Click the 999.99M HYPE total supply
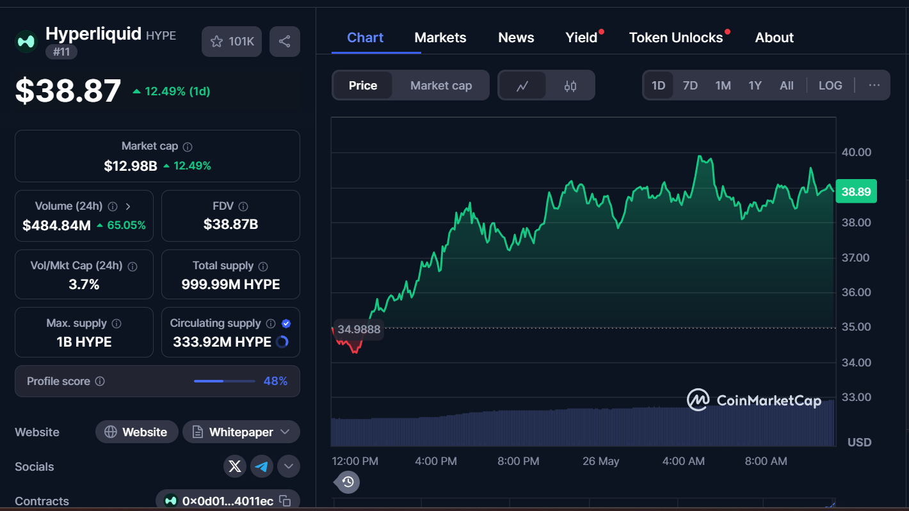This screenshot has height=511, width=909. pos(230,285)
